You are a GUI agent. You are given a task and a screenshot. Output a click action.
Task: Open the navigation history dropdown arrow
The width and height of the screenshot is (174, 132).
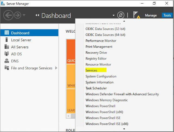(24, 15)
